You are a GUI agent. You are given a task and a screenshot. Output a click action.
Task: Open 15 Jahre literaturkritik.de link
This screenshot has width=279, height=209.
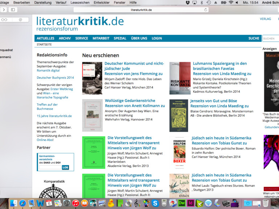[54, 116]
